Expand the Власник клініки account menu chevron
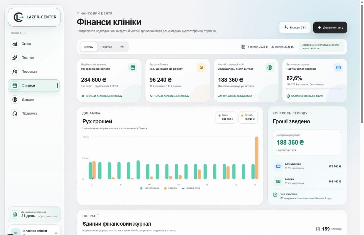The height and width of the screenshot is (235, 364). point(56,233)
